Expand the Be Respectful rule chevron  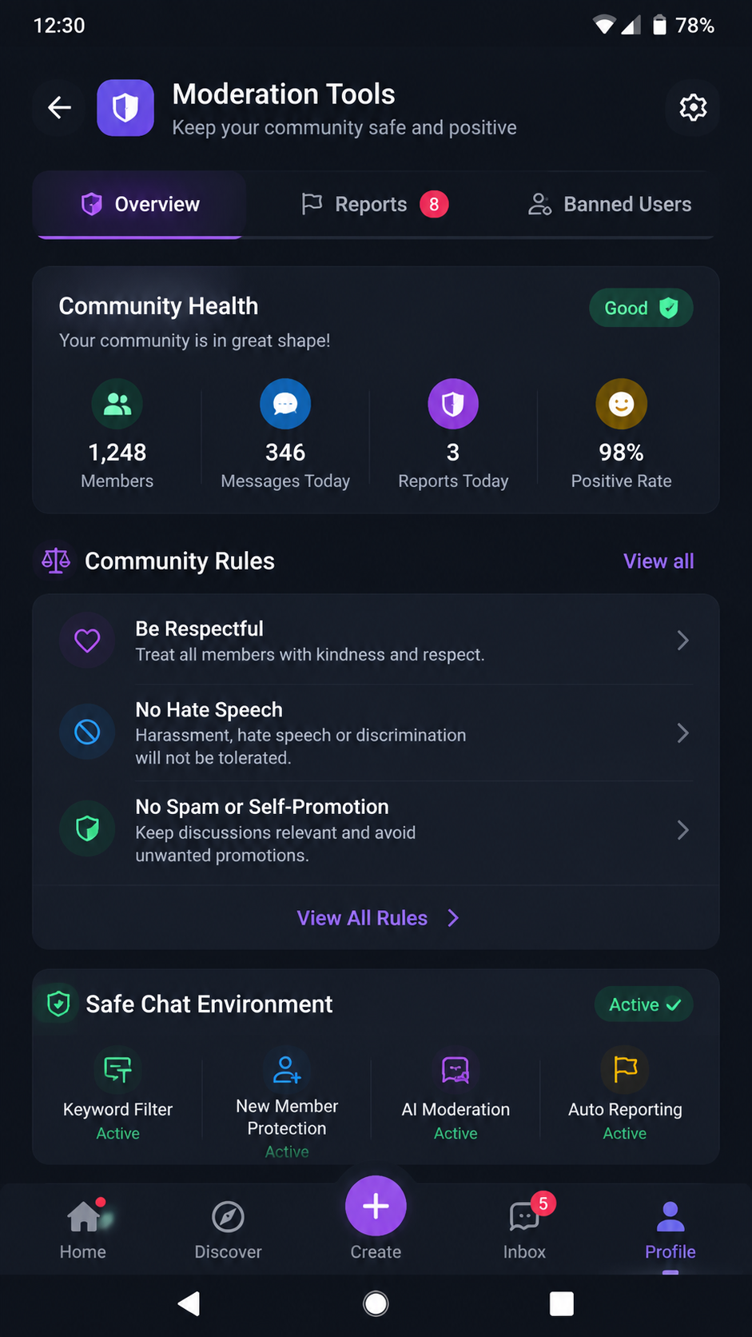[x=682, y=641]
